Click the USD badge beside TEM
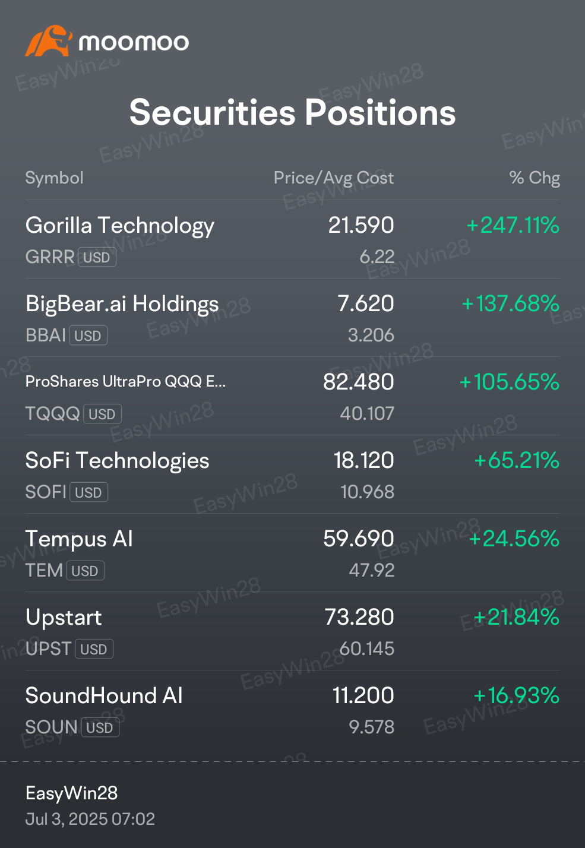Screen dimensions: 585x848 pos(85,571)
